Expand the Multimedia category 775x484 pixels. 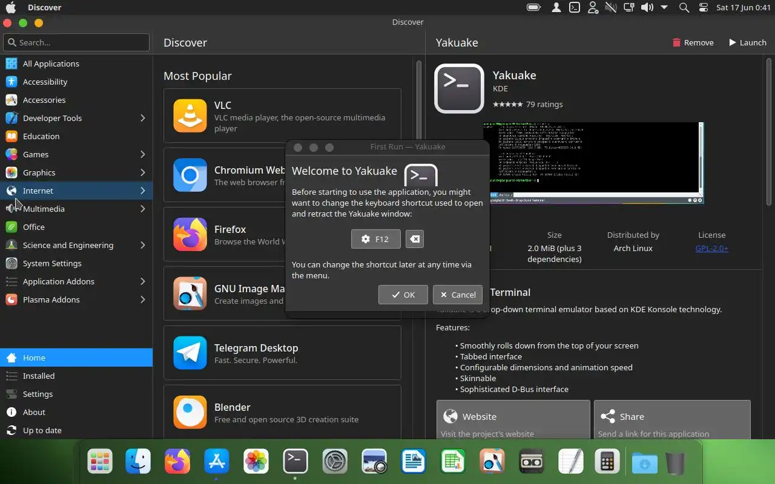(143, 209)
